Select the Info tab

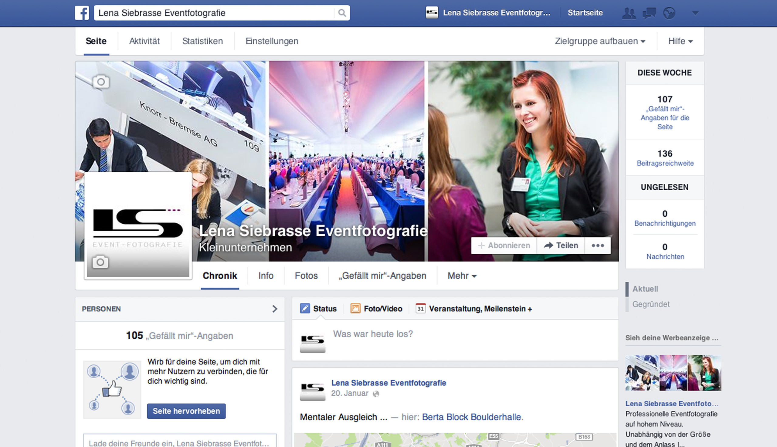click(266, 276)
